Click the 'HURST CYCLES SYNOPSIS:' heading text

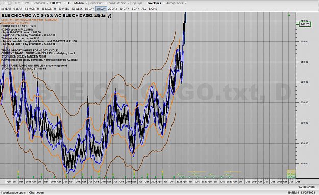click(18, 26)
